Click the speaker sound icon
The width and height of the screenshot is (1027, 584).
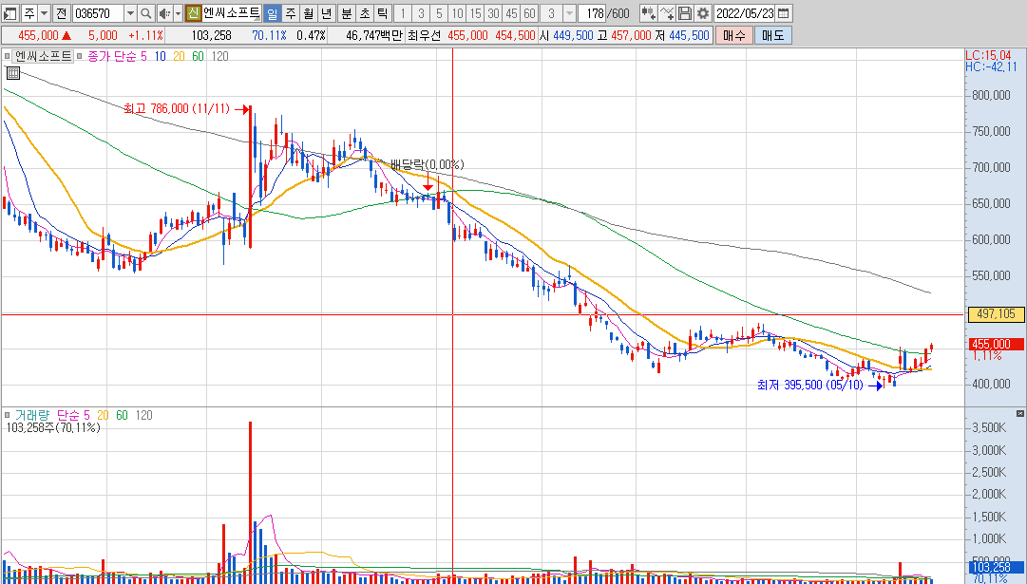tap(164, 13)
